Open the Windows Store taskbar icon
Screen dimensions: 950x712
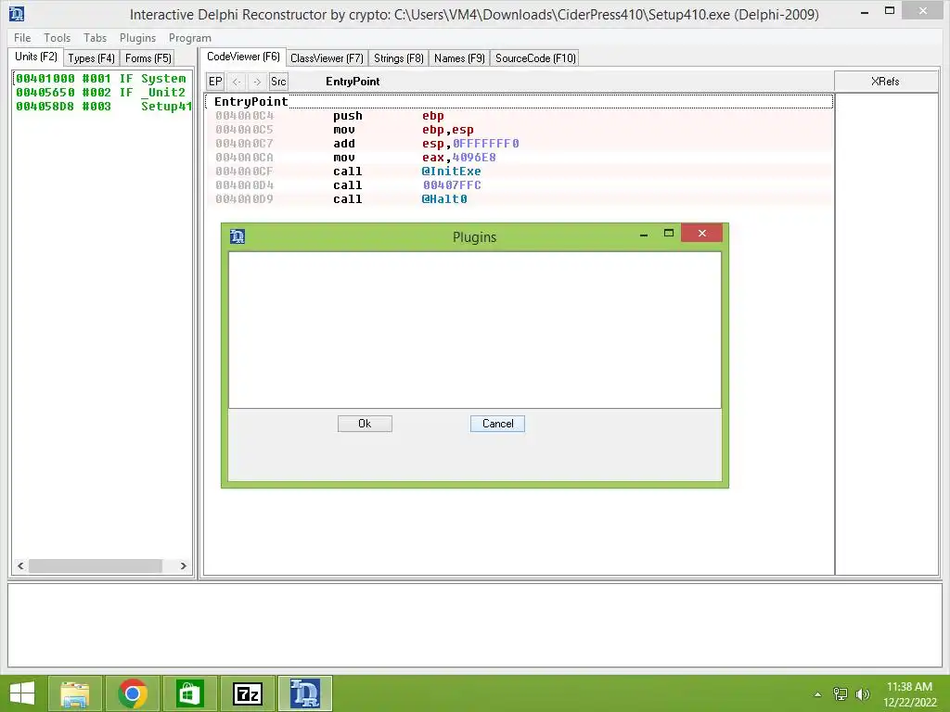(189, 693)
